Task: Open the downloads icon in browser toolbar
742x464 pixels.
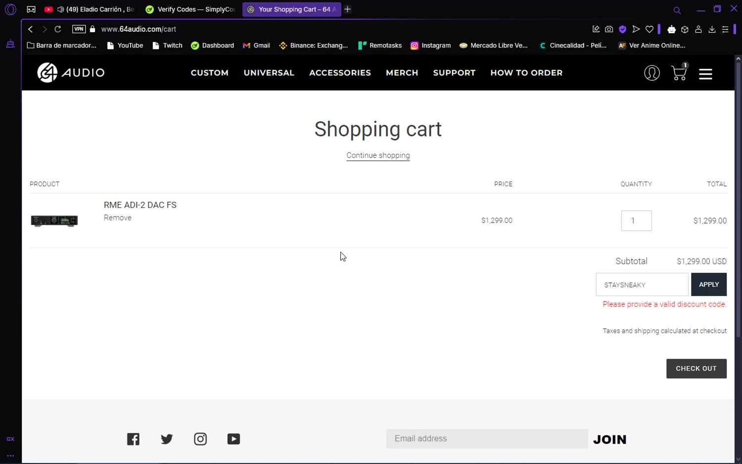Action: tap(712, 29)
